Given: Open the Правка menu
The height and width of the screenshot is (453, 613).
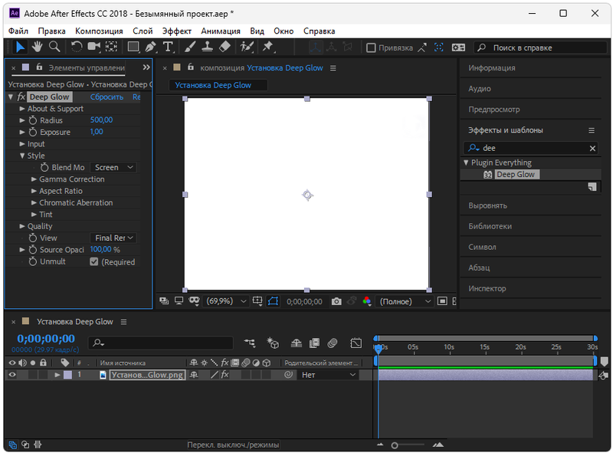Looking at the screenshot, I should pos(51,31).
